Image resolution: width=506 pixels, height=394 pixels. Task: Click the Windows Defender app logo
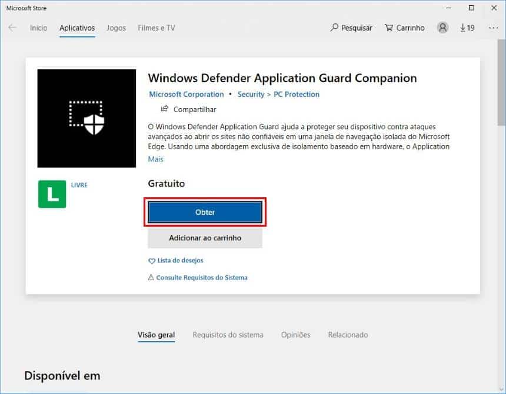tap(86, 118)
